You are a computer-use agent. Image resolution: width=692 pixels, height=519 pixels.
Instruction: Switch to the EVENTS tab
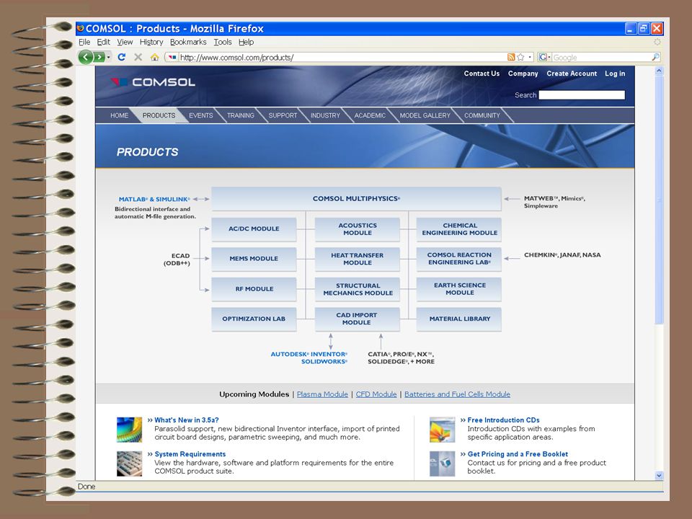click(x=201, y=115)
